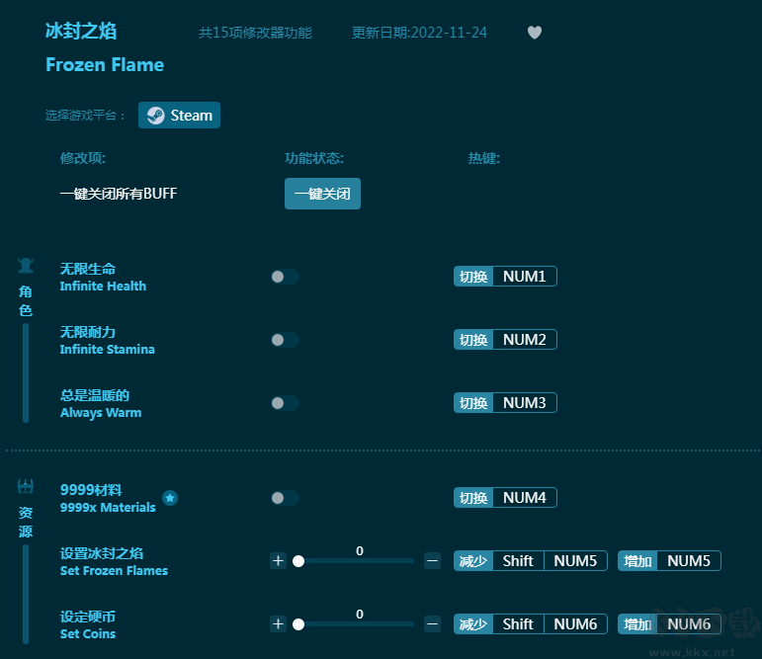
Task: Toggle the Always Warm option
Action: point(284,403)
